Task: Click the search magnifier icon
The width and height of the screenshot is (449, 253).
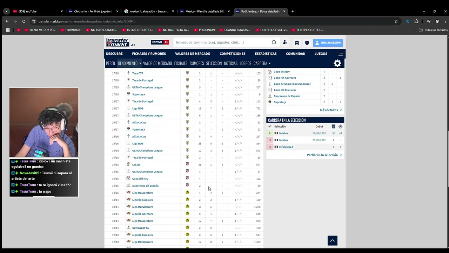Action: [274, 43]
